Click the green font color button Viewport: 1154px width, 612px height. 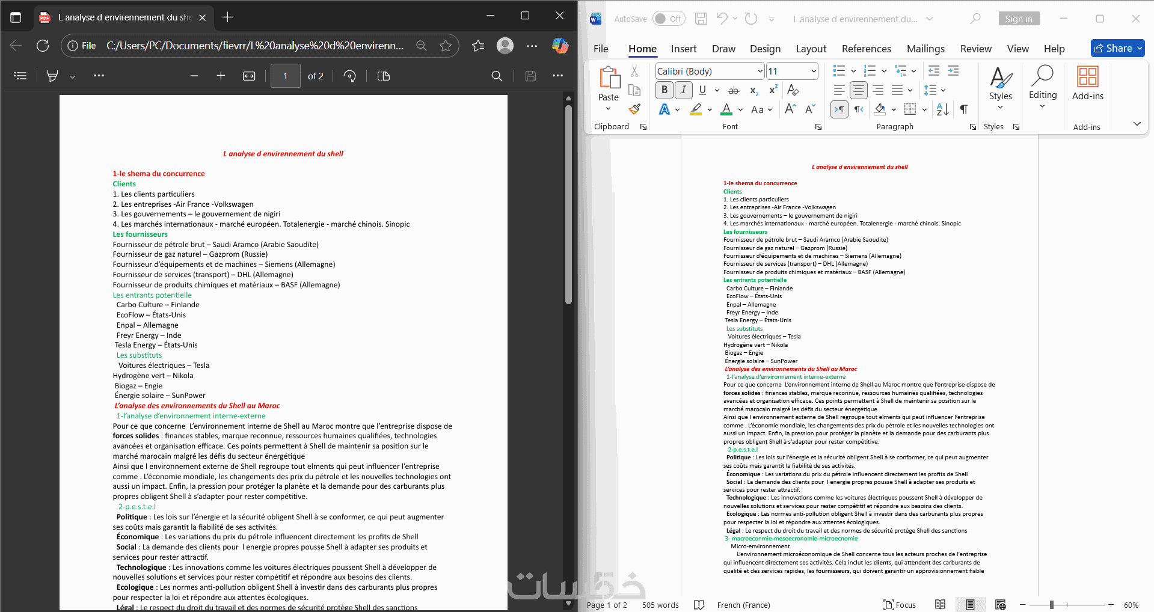(726, 109)
